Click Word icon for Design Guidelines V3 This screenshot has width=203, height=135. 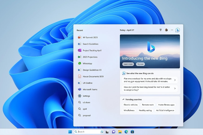(x=80, y=70)
